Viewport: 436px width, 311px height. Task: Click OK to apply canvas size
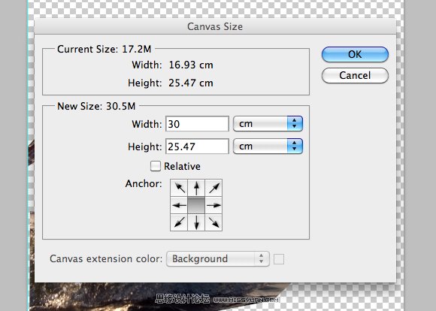point(355,54)
